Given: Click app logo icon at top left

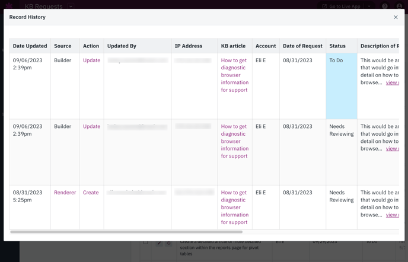Looking at the screenshot, I should (9, 5).
